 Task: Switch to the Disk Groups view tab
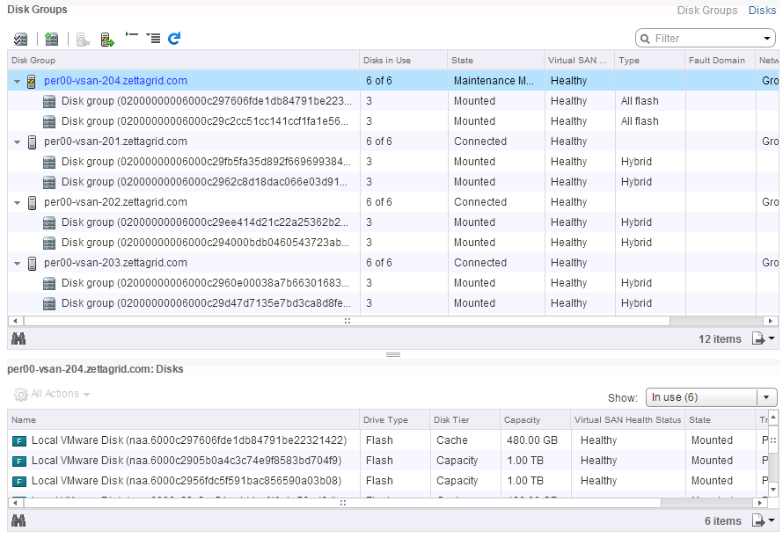[706, 10]
